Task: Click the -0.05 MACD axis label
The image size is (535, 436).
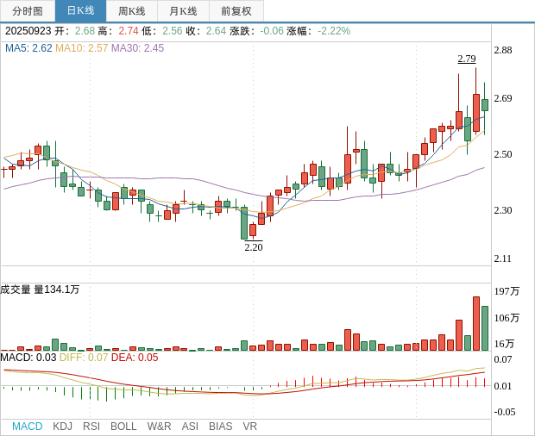Action: (505, 412)
